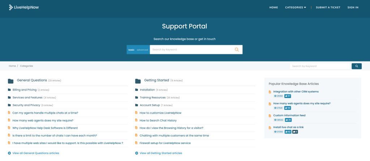
Task: Expand the Billing and Pricing category
Action: point(25,90)
